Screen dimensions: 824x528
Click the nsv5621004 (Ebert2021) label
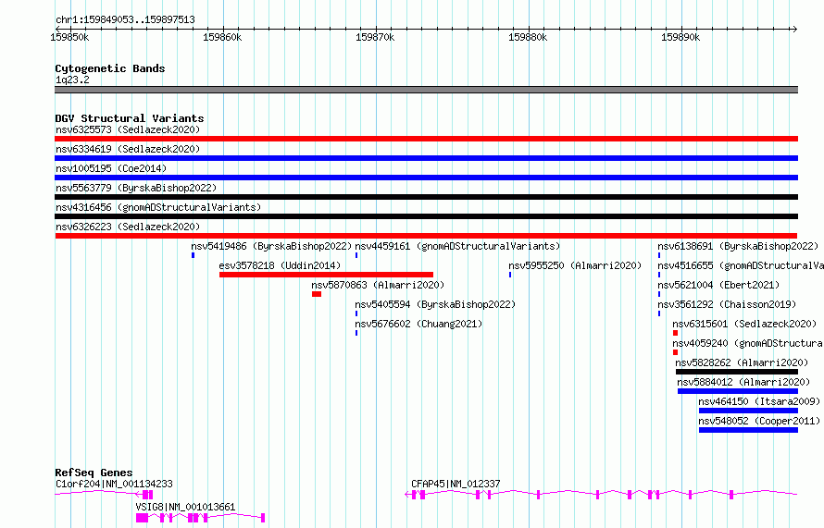pos(718,285)
